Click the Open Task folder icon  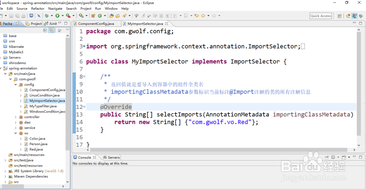(117, 16)
